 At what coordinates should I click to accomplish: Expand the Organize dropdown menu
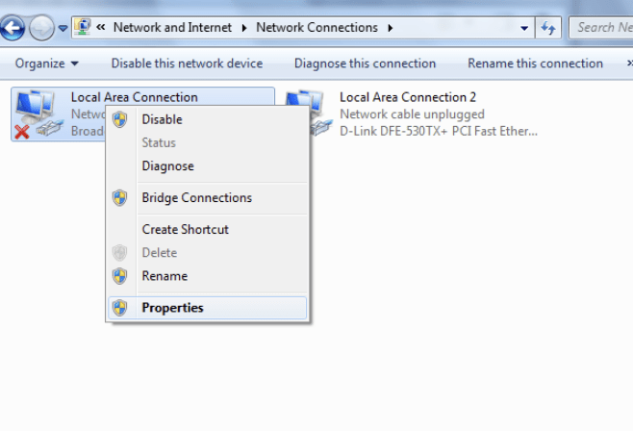point(47,63)
